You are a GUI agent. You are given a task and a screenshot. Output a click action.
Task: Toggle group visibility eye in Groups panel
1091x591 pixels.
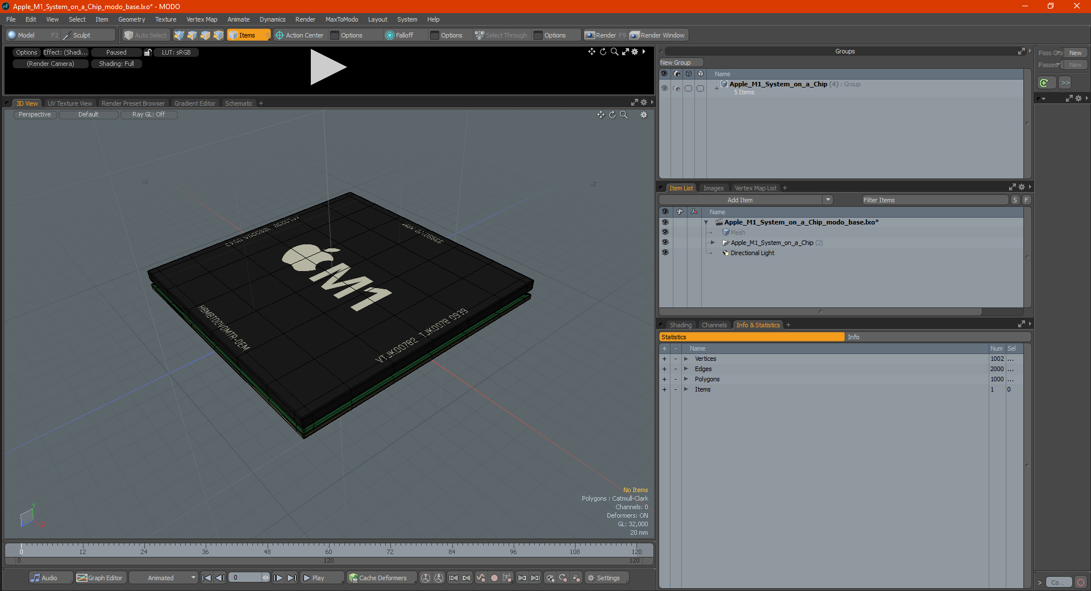664,88
